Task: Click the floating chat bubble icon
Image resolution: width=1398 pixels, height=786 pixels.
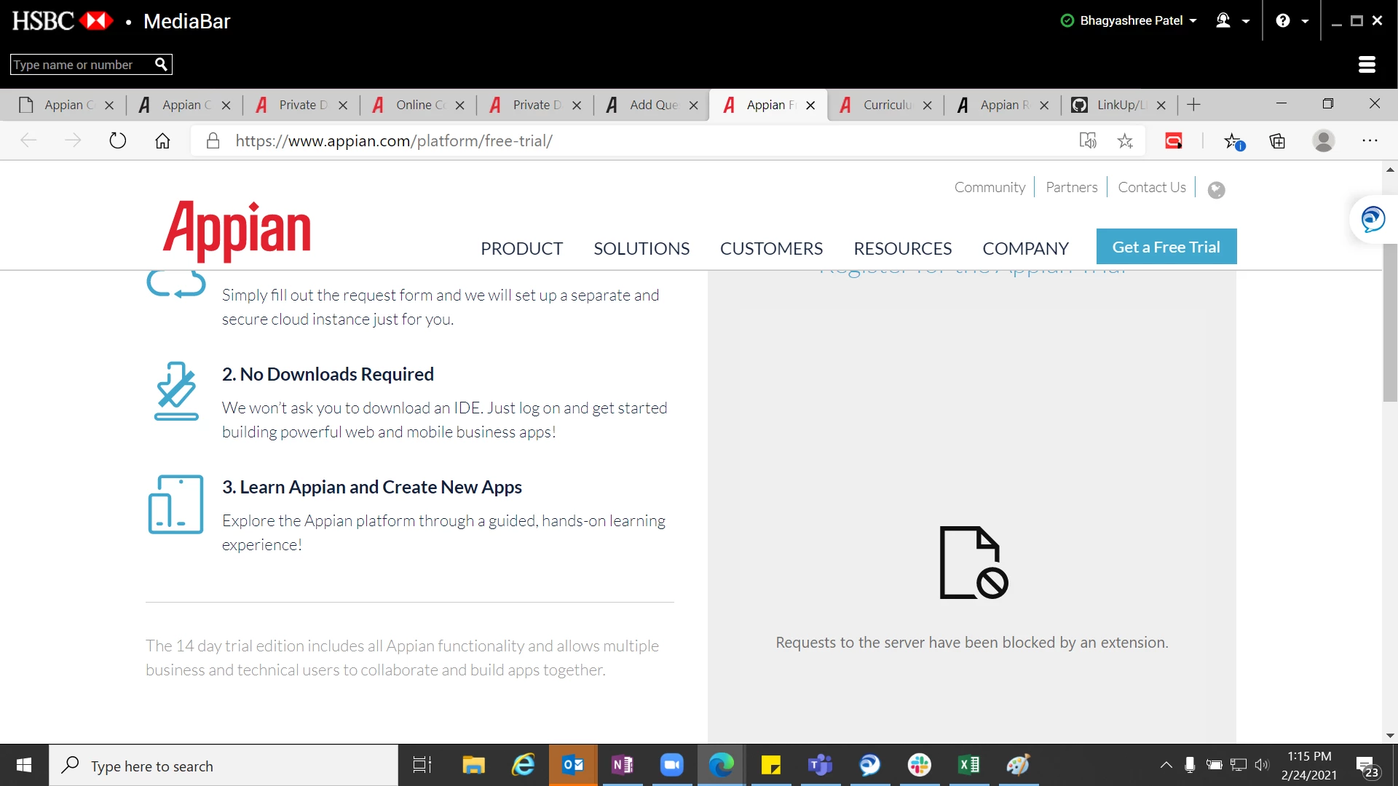Action: coord(1373,219)
